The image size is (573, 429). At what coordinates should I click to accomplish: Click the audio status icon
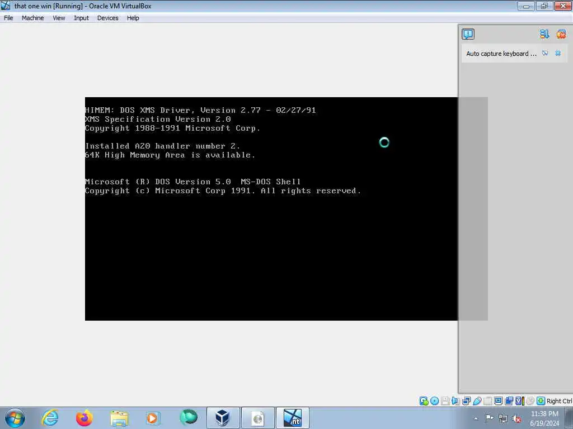point(455,401)
